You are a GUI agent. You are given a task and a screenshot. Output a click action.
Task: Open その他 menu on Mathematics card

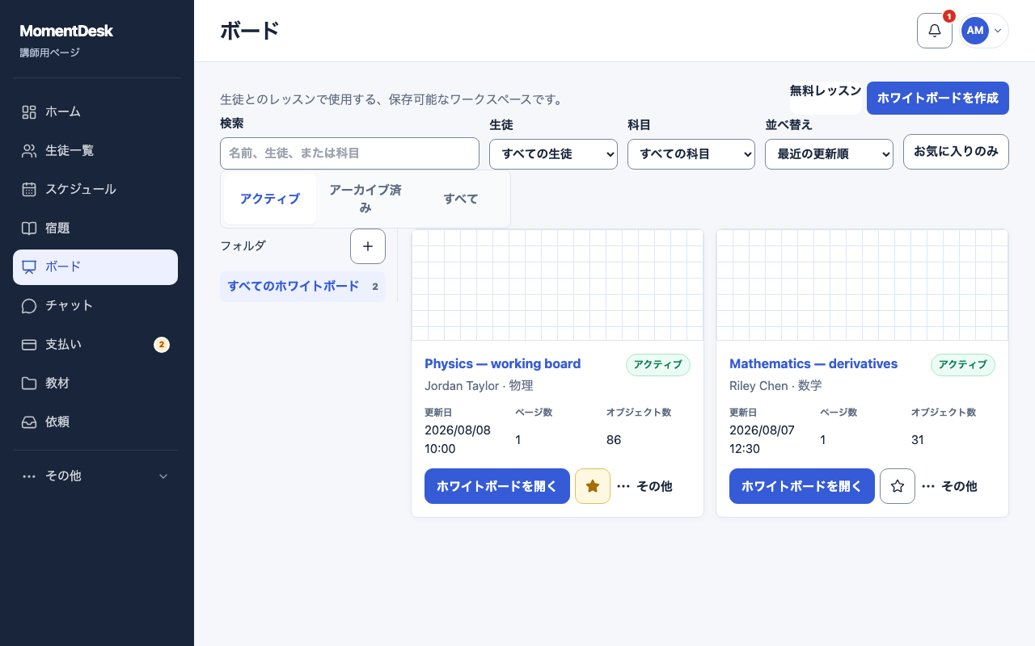pos(949,486)
